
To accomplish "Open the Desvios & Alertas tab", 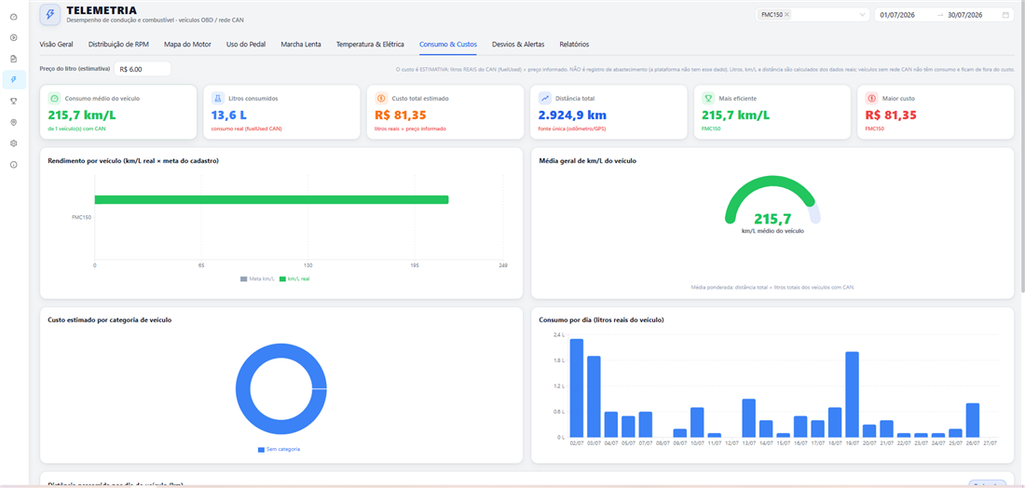I will point(518,45).
